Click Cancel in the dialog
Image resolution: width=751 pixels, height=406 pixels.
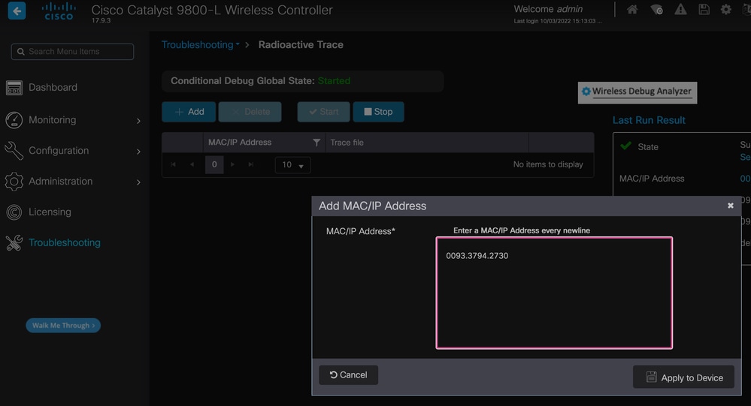348,375
